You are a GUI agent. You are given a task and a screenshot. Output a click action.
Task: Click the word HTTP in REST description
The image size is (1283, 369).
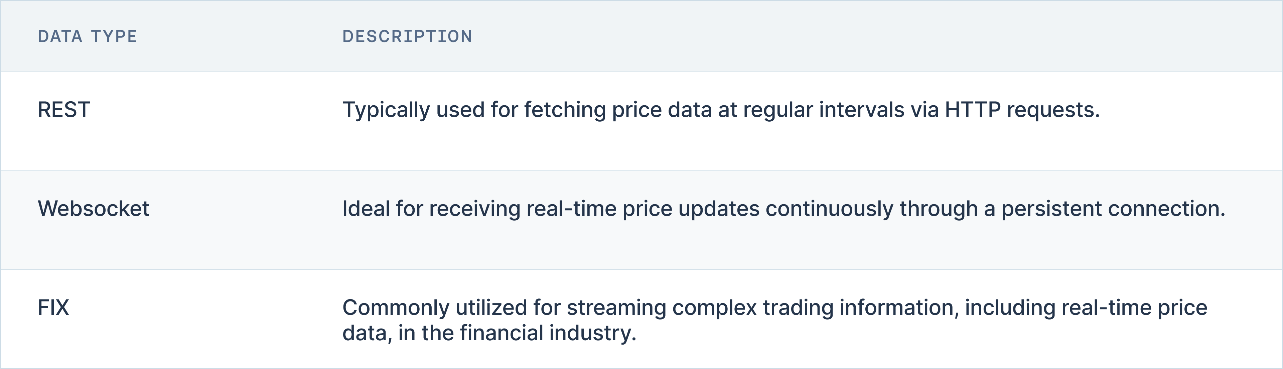coord(973,110)
